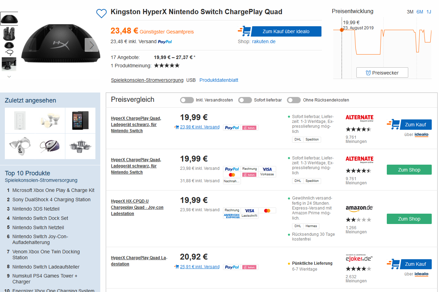439x292 pixels.
Task: Show the next product image with the arrow
Action: [92, 45]
